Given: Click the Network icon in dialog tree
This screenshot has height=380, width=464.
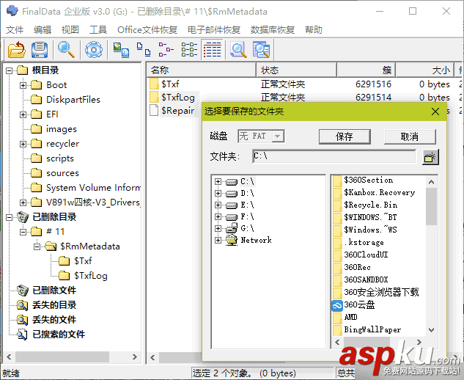Looking at the screenshot, I should 232,240.
